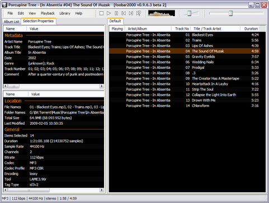Select track 07 Prodigal
269x203 pixels.
185,68
